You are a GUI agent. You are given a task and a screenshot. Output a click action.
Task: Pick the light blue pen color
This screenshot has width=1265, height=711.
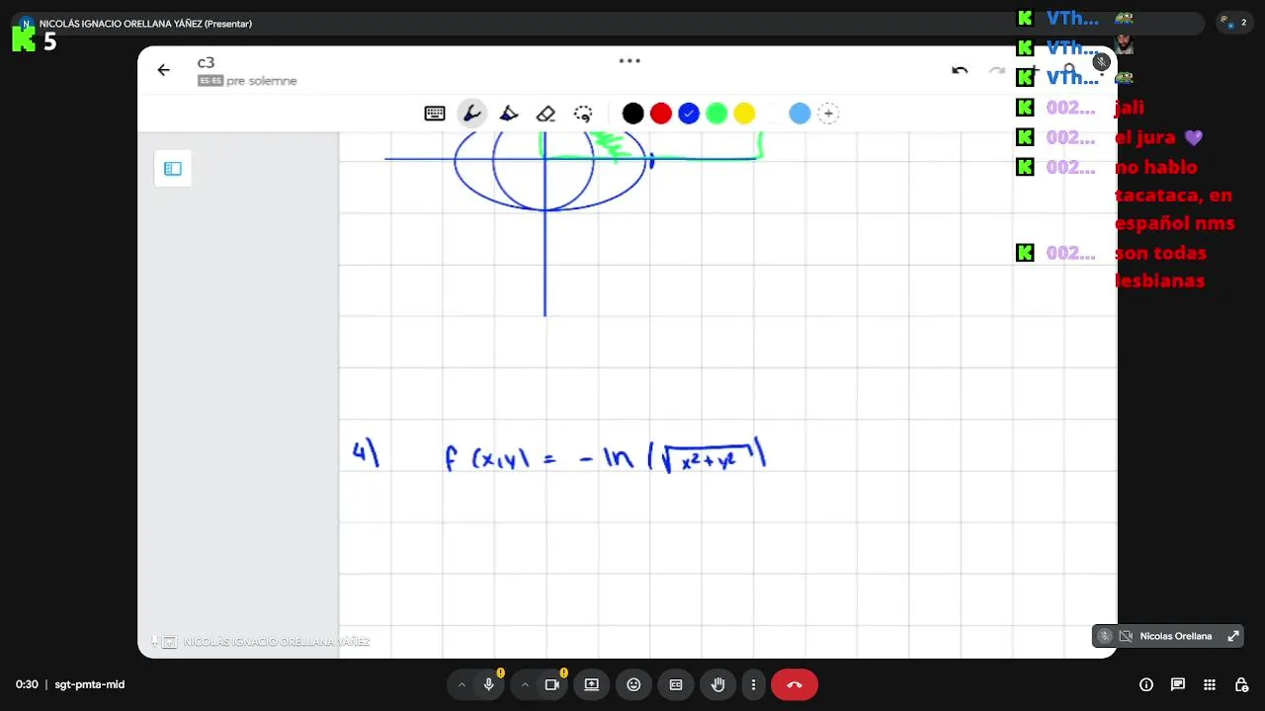800,114
